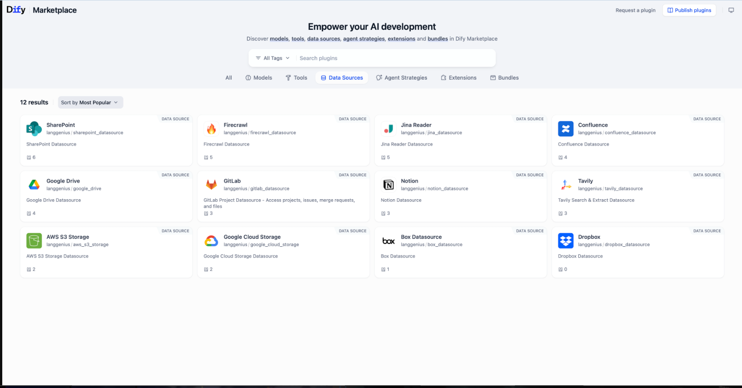Image resolution: width=742 pixels, height=388 pixels.
Task: Click the install count icon on Dropbox card
Action: 560,269
